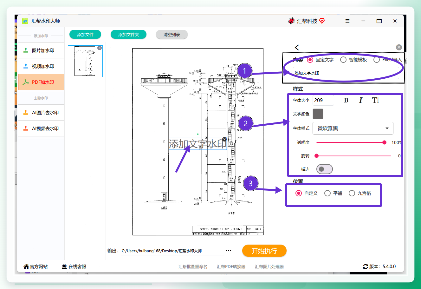
Task: Open the 文字颜色 color swatch
Action: tap(318, 114)
